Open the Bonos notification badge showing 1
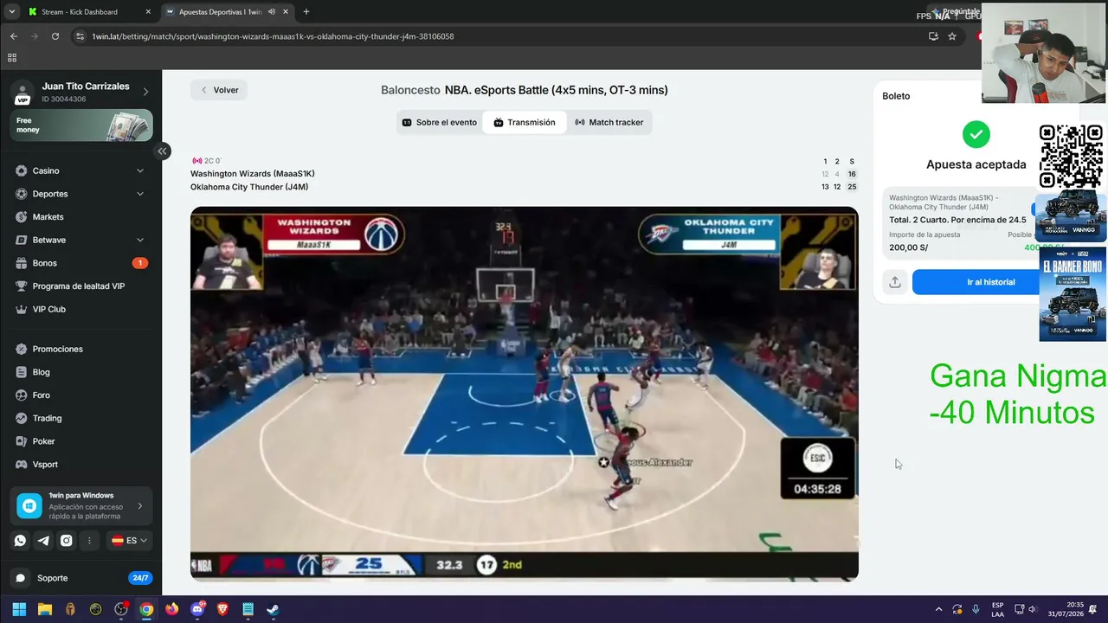Viewport: 1108px width, 623px height. click(139, 263)
